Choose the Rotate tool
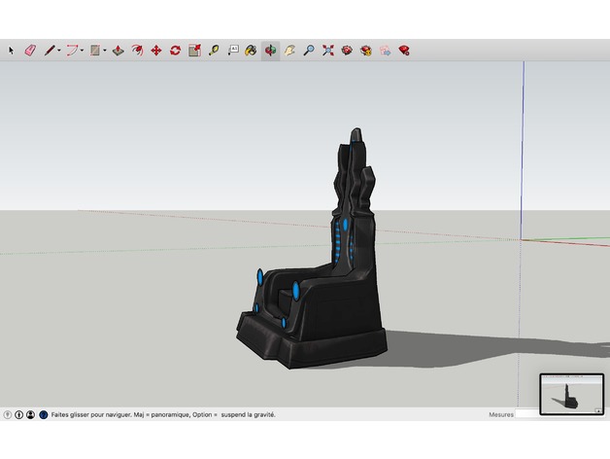 coord(175,50)
